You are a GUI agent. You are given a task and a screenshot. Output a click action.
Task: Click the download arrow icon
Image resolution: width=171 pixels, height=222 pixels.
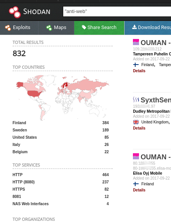(134, 27)
